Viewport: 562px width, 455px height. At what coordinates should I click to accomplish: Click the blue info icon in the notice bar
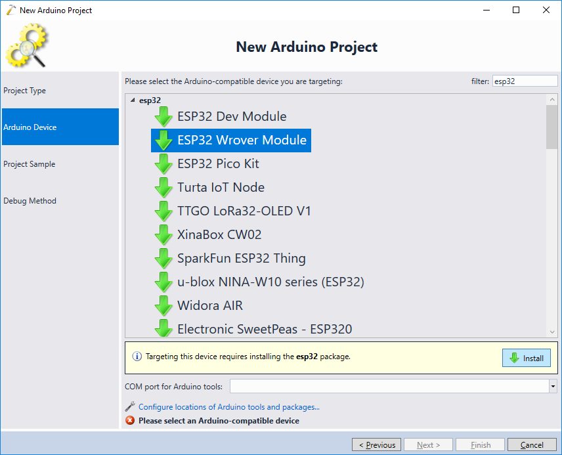pos(137,357)
